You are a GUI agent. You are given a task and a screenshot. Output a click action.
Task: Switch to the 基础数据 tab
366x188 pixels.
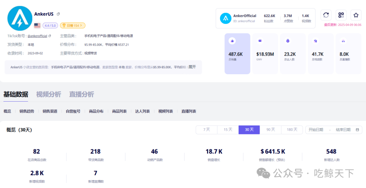16,95
